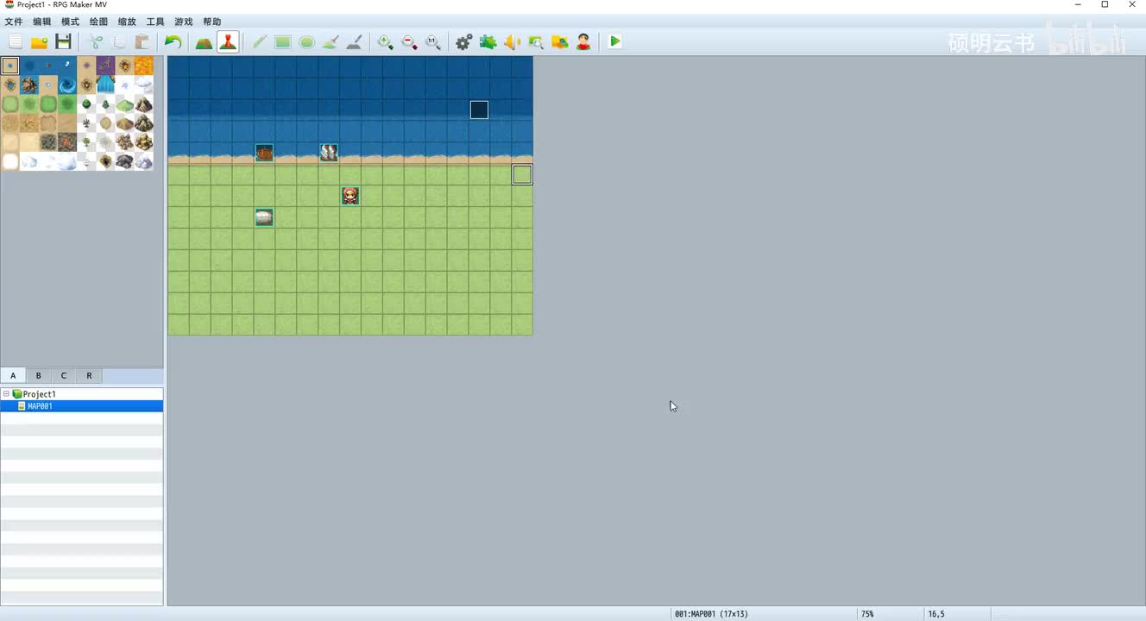This screenshot has width=1146, height=621.
Task: Open an existing project via folder icon
Action: click(39, 41)
